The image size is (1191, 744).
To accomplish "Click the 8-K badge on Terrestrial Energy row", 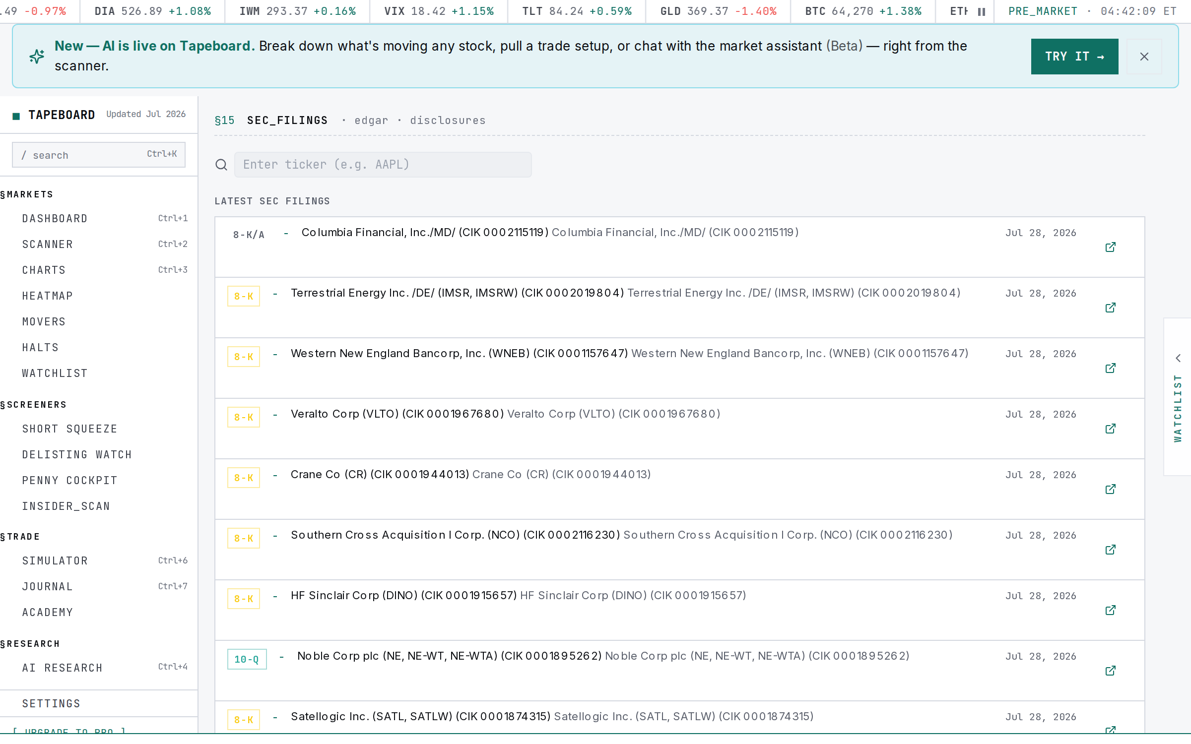I will [244, 297].
